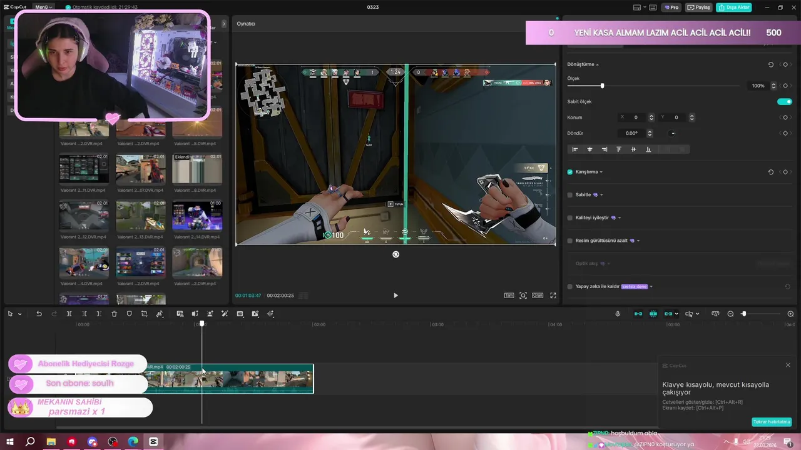Click the Pro upgrade button

click(x=673, y=7)
